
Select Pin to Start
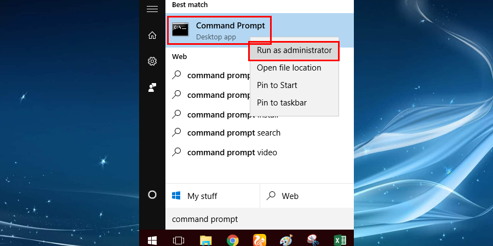[x=277, y=85]
